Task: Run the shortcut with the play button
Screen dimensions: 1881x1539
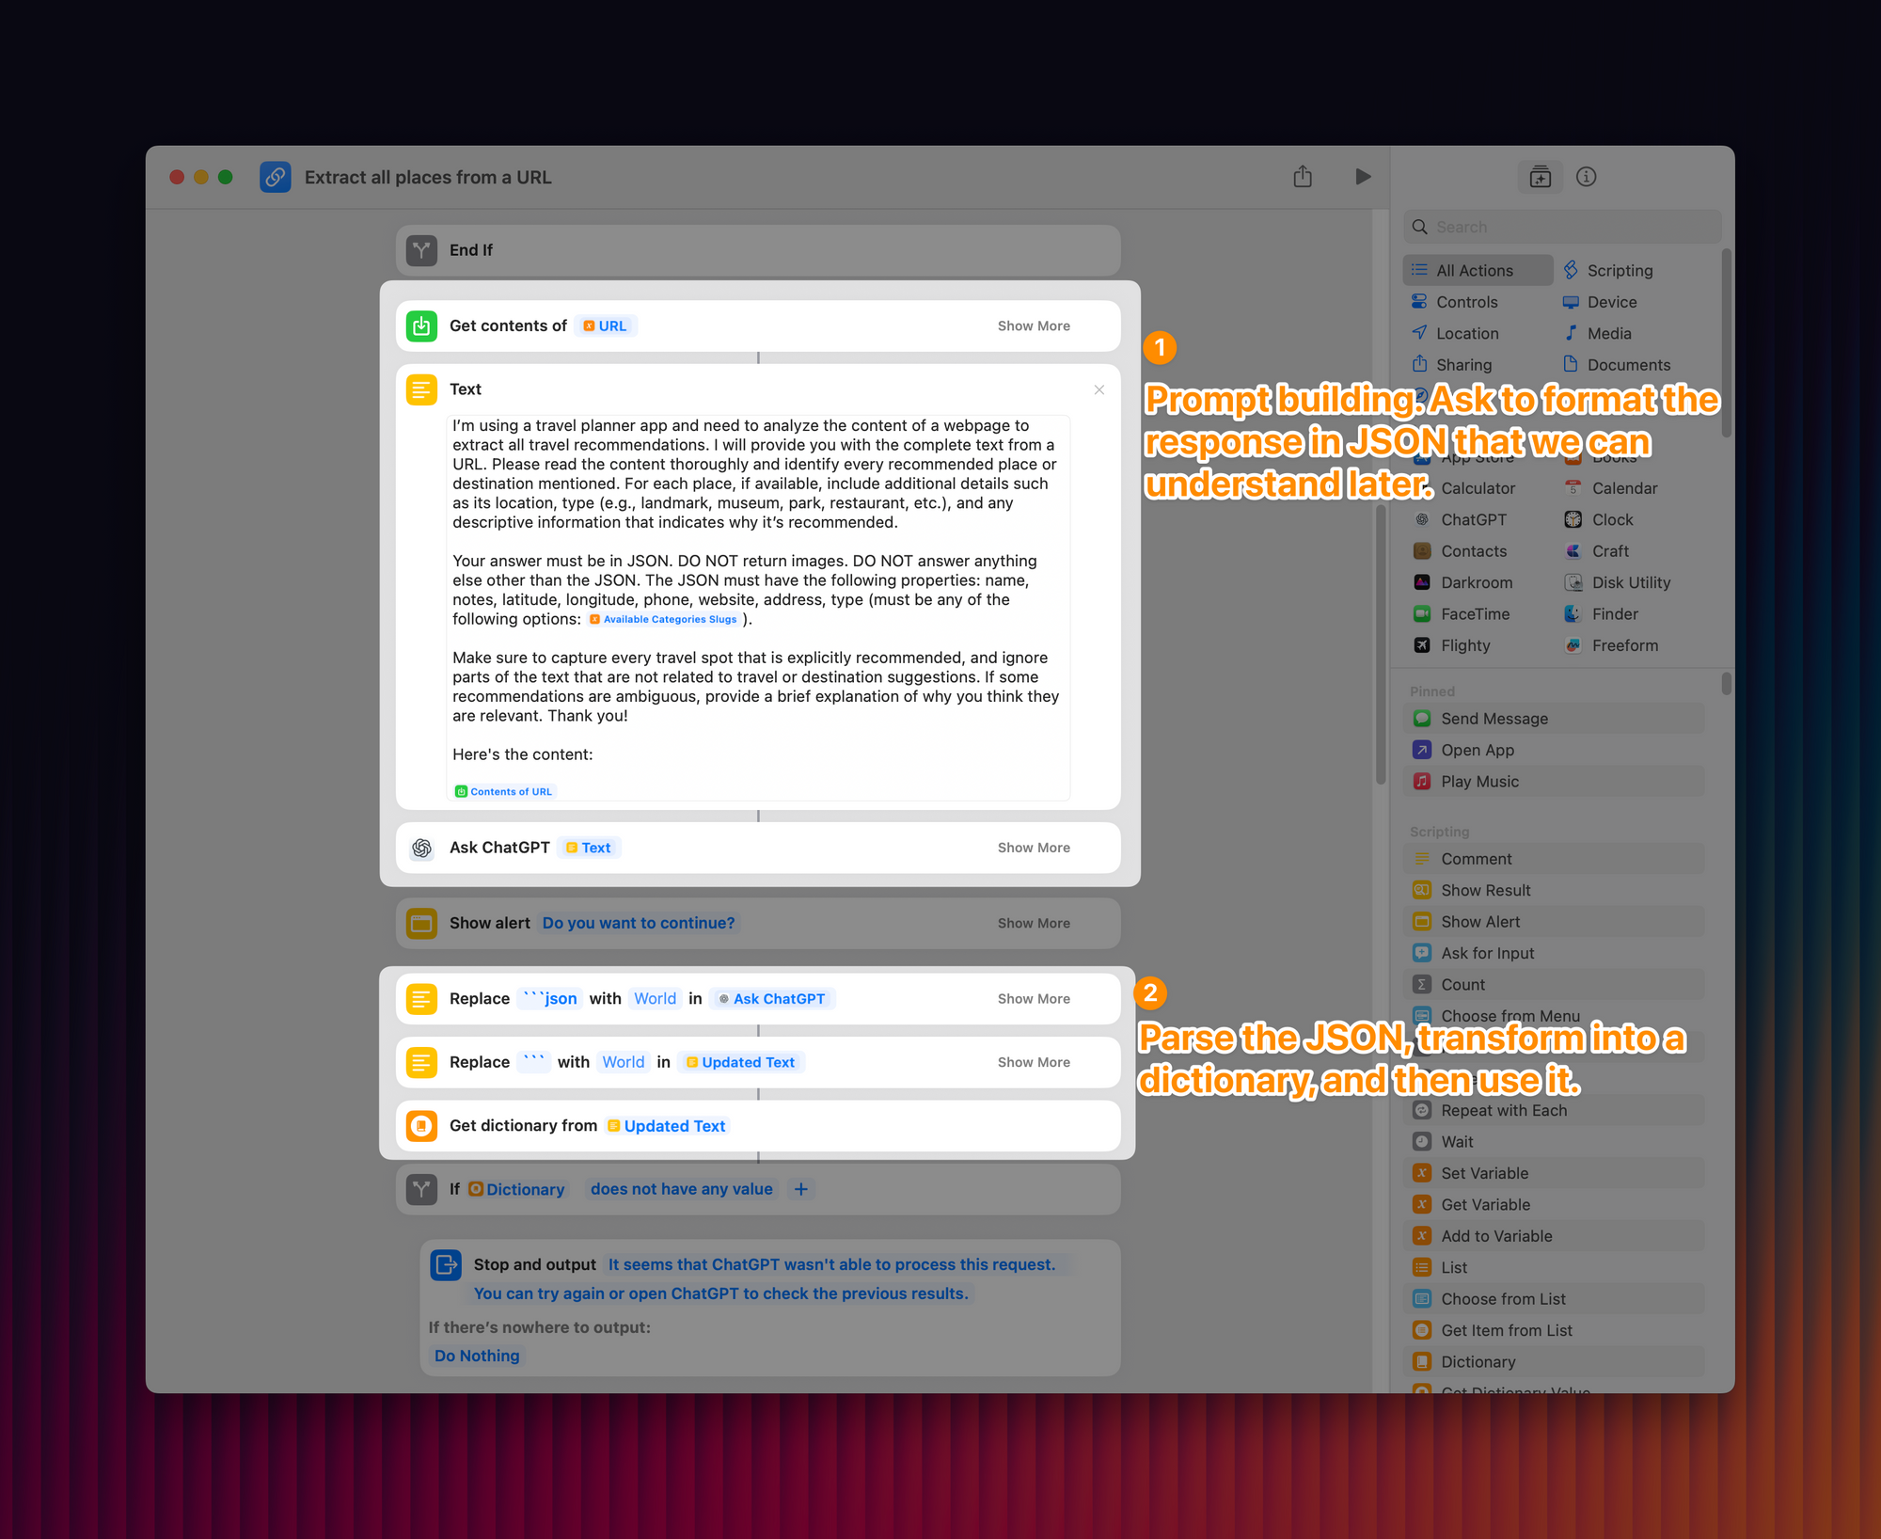Action: [x=1363, y=177]
